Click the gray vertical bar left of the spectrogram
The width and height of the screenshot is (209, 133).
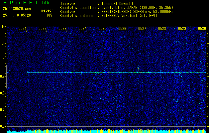6,77
